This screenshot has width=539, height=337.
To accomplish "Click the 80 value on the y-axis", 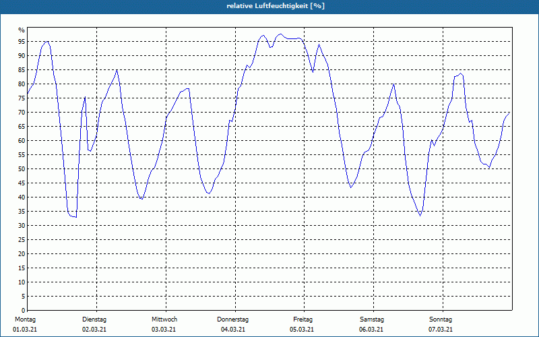I will [22, 84].
